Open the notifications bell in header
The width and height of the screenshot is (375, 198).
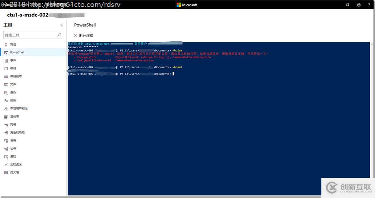click(348, 4)
